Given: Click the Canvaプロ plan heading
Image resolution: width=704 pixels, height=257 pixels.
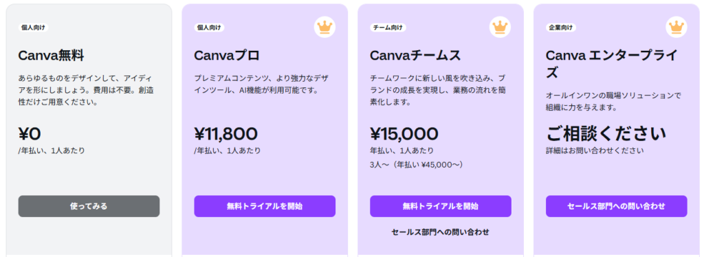Looking at the screenshot, I should coord(227,56).
